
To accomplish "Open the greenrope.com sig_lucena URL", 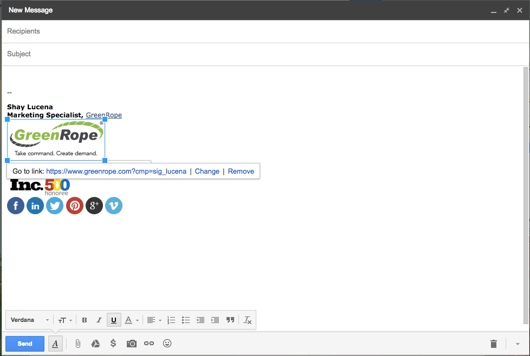I will [117, 172].
